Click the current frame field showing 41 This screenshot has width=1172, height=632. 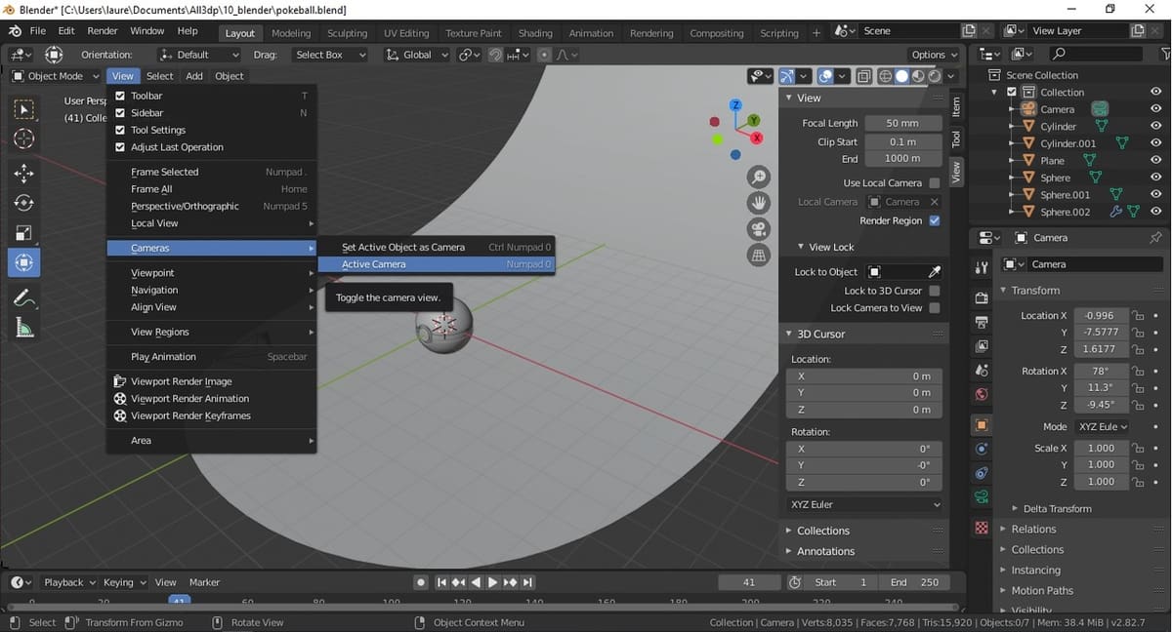click(749, 582)
